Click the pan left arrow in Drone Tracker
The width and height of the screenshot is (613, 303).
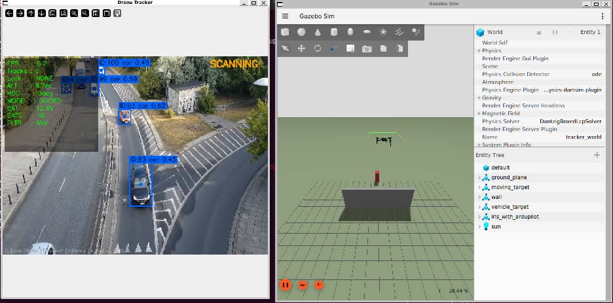pyautogui.click(x=9, y=13)
